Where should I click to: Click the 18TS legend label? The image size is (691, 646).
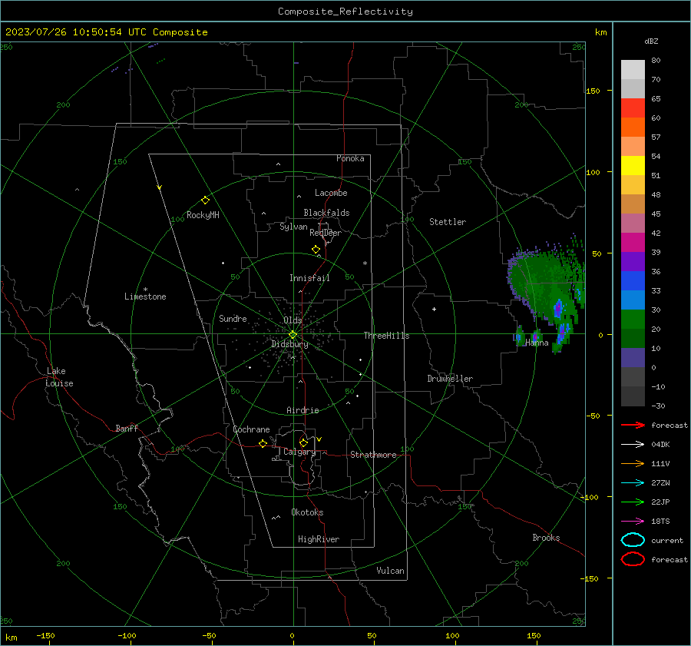point(660,522)
